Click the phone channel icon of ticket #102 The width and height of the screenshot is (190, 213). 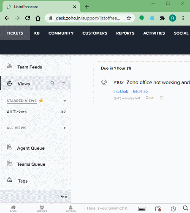click(104, 82)
